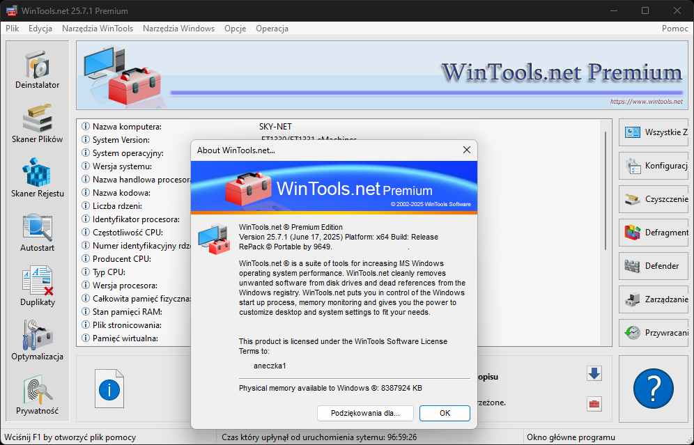The width and height of the screenshot is (694, 445).
Task: Open the Pomoc menu
Action: [x=675, y=29]
